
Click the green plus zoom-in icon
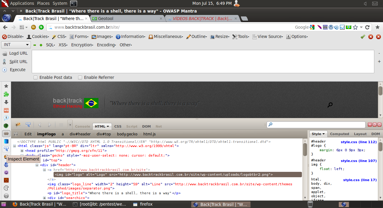[x=41, y=27]
